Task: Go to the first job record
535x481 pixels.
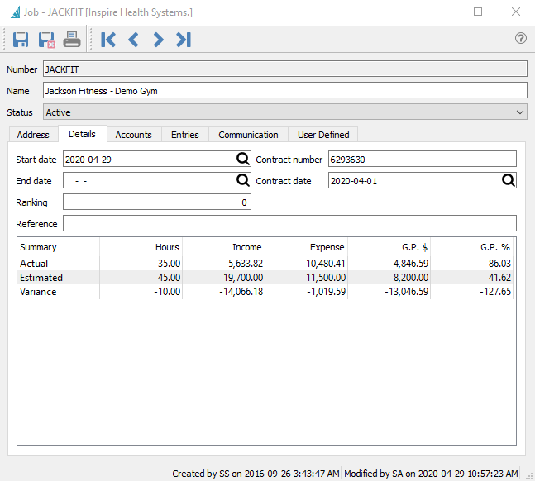Action: click(x=108, y=39)
